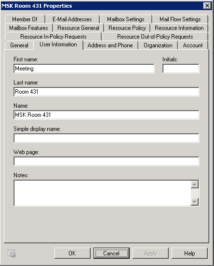Focus the Simple display name field
214x266 pixels.
pyautogui.click(x=107, y=138)
